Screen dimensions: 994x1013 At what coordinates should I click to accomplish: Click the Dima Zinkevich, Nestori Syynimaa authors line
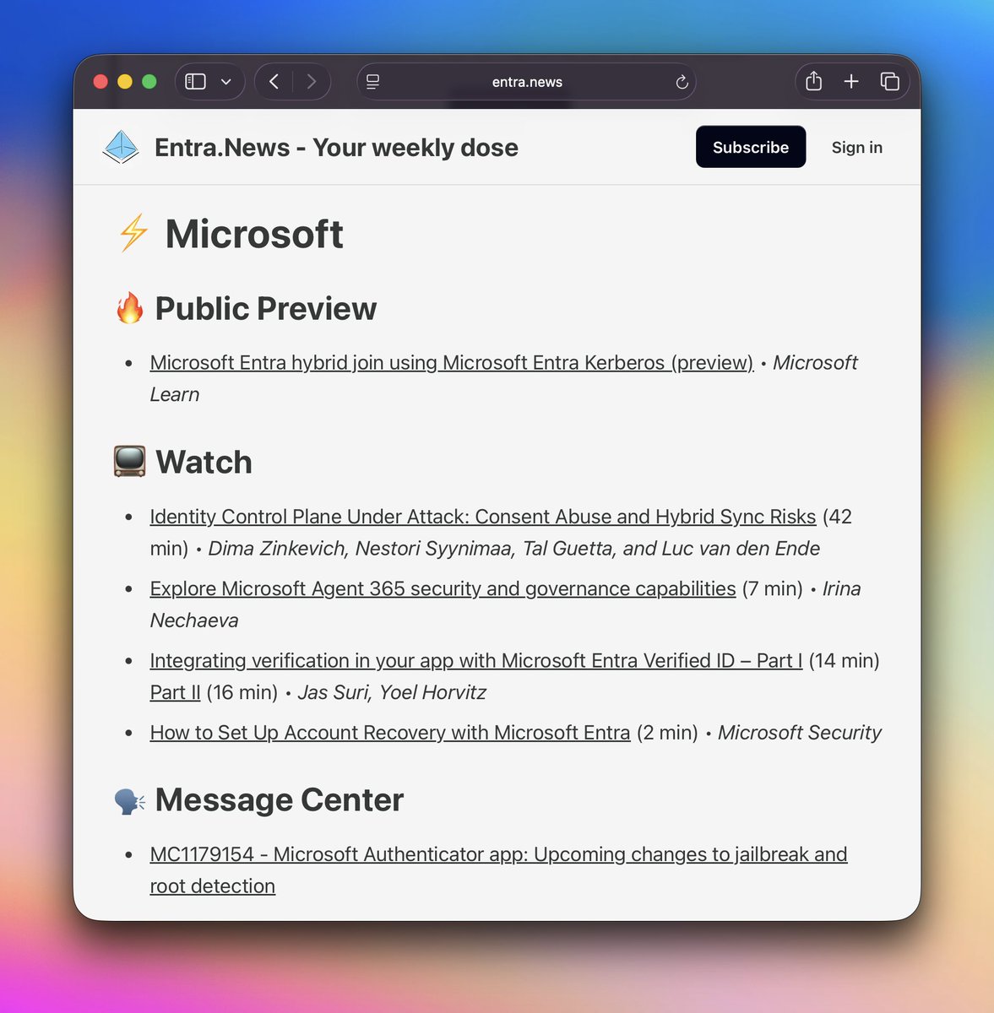coord(514,549)
